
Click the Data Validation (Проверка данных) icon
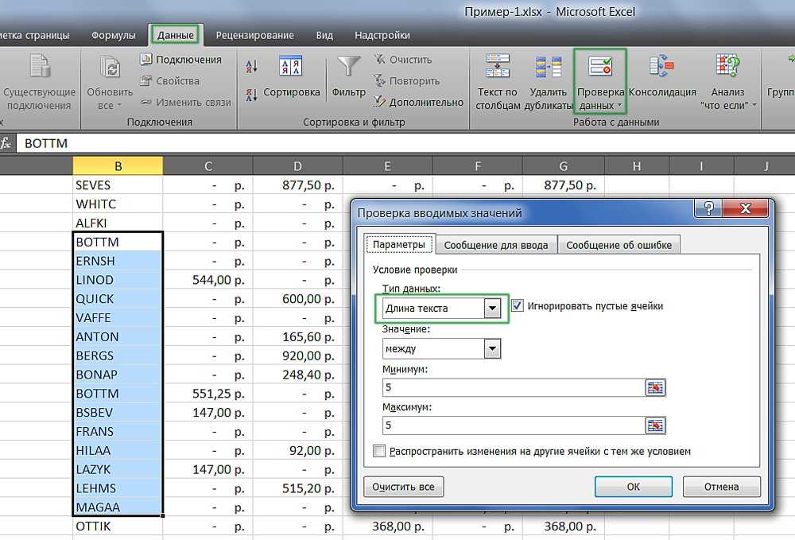point(601,68)
